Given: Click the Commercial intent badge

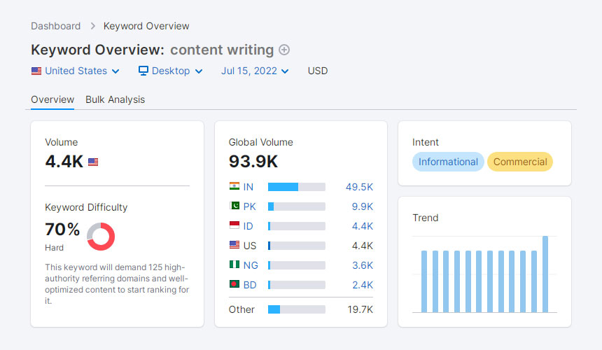Looking at the screenshot, I should [520, 162].
